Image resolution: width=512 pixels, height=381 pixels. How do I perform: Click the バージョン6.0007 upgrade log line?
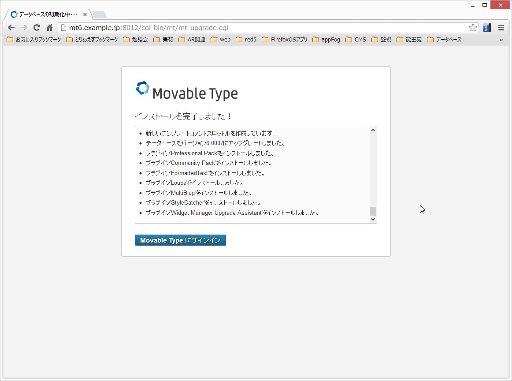pos(216,143)
